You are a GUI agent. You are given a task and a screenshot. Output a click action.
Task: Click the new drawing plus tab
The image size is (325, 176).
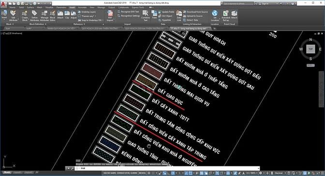pyautogui.click(x=215, y=28)
